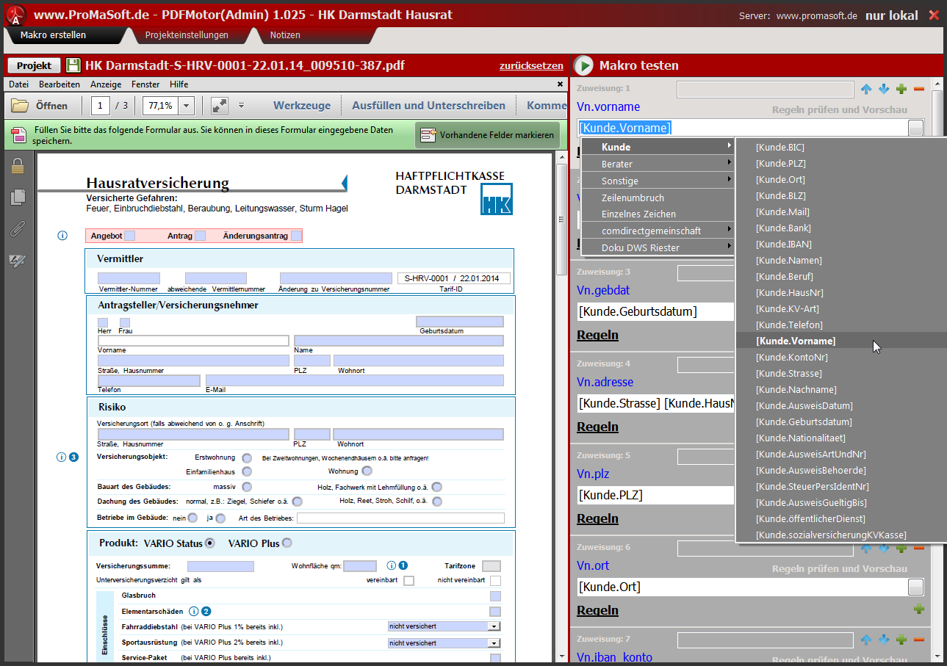Move Zuweisung 7 down with blue arrow
The height and width of the screenshot is (666, 947).
pyautogui.click(x=884, y=640)
